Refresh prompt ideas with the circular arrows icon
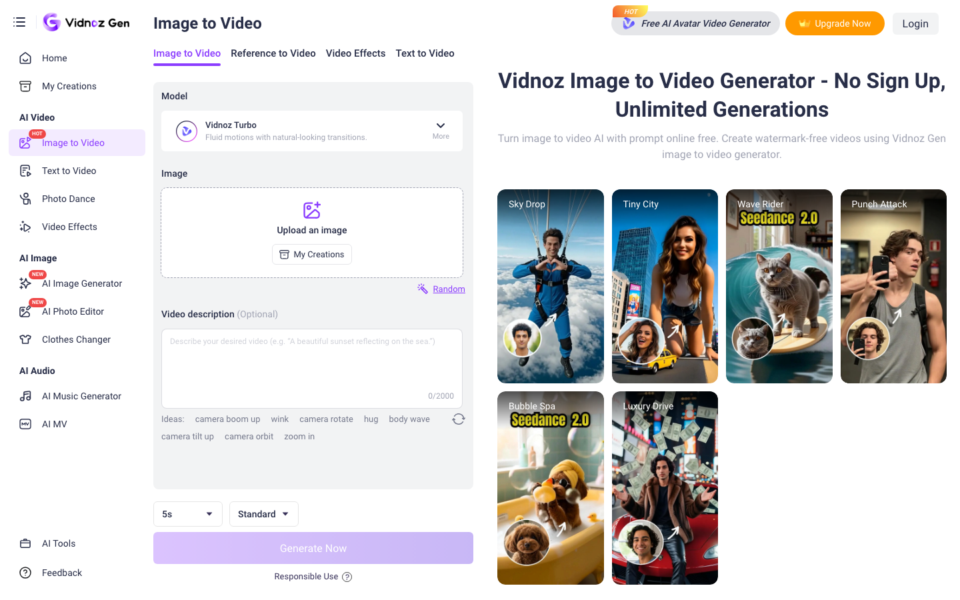 [459, 419]
